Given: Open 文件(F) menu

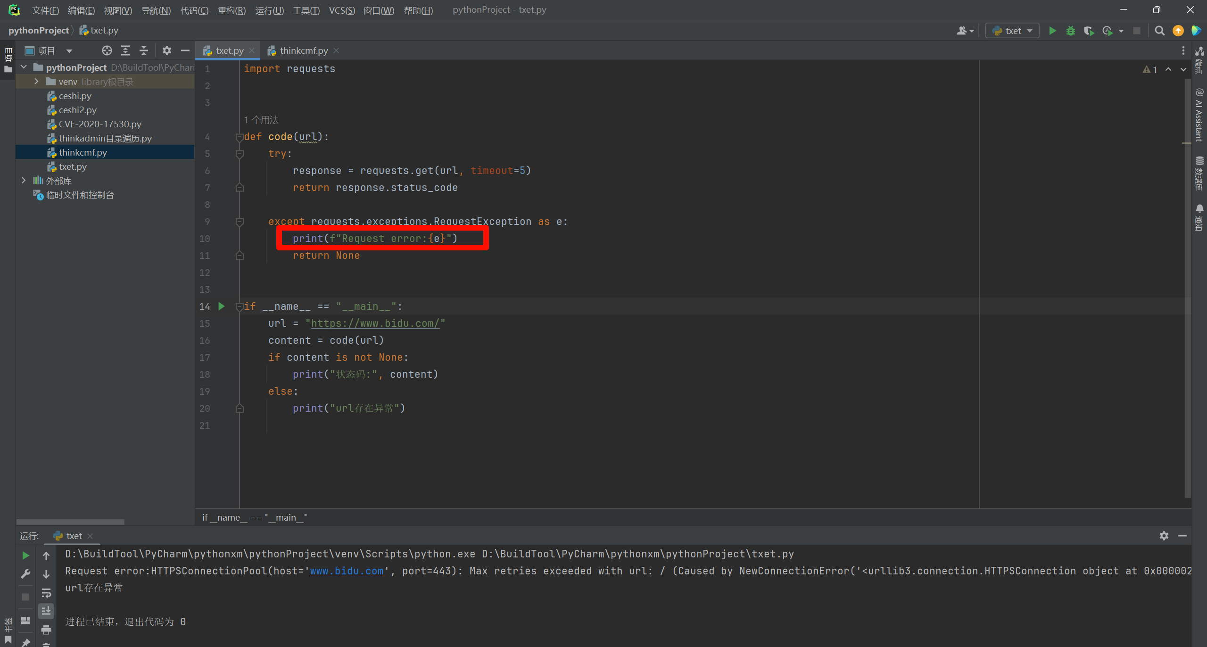Looking at the screenshot, I should [45, 10].
